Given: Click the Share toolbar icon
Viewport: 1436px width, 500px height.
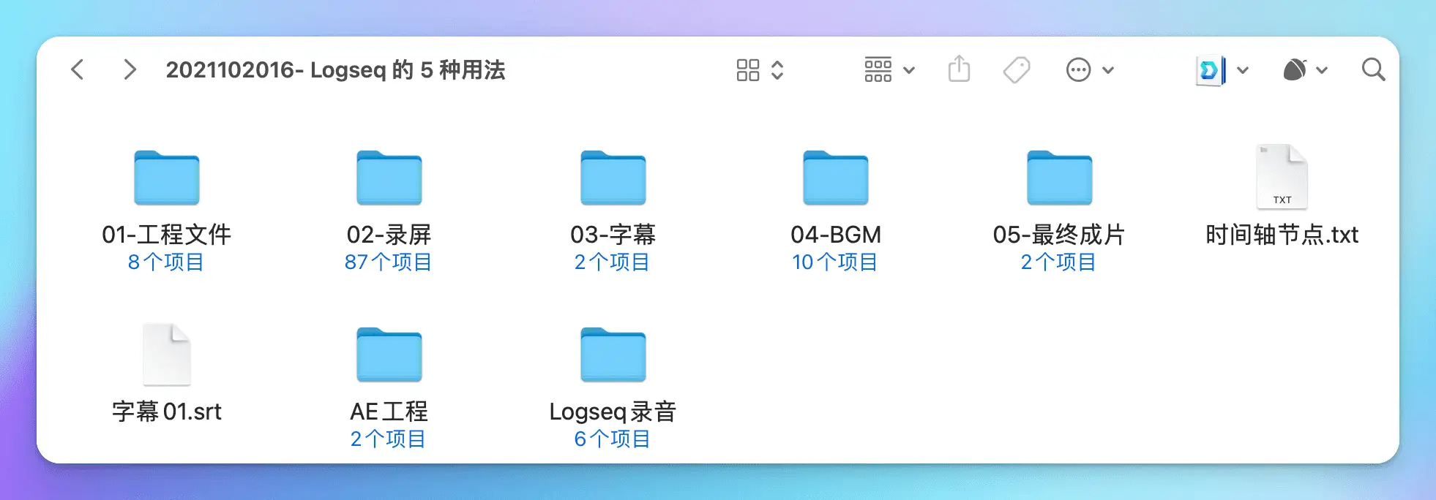Looking at the screenshot, I should [x=959, y=69].
